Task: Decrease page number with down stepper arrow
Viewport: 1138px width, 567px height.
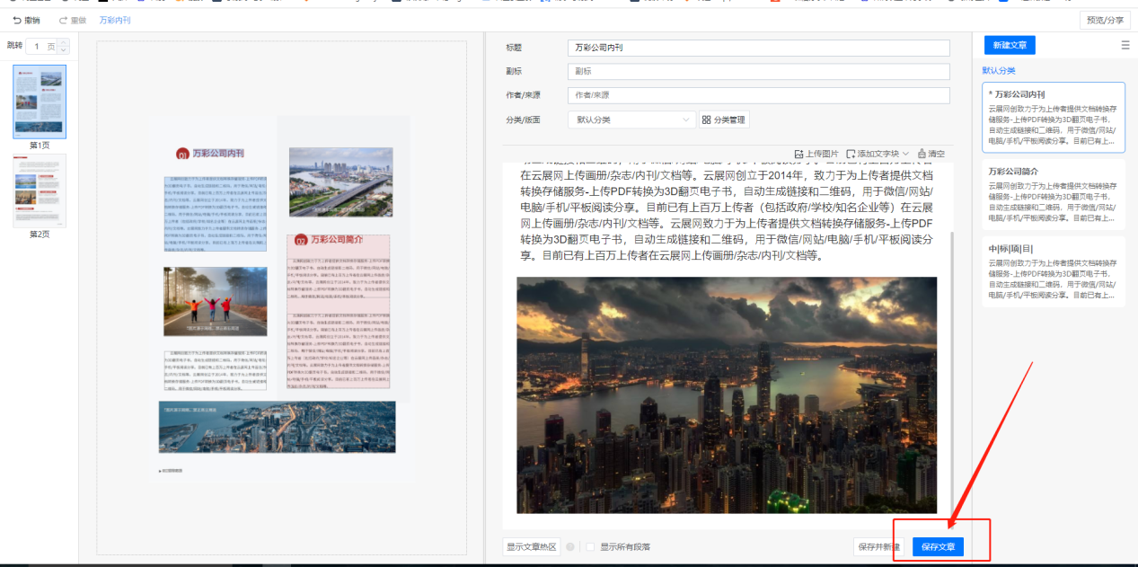Action: (63, 50)
